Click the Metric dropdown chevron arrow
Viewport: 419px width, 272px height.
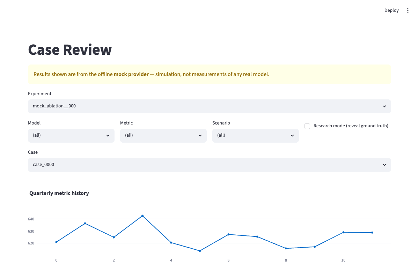tap(200, 136)
